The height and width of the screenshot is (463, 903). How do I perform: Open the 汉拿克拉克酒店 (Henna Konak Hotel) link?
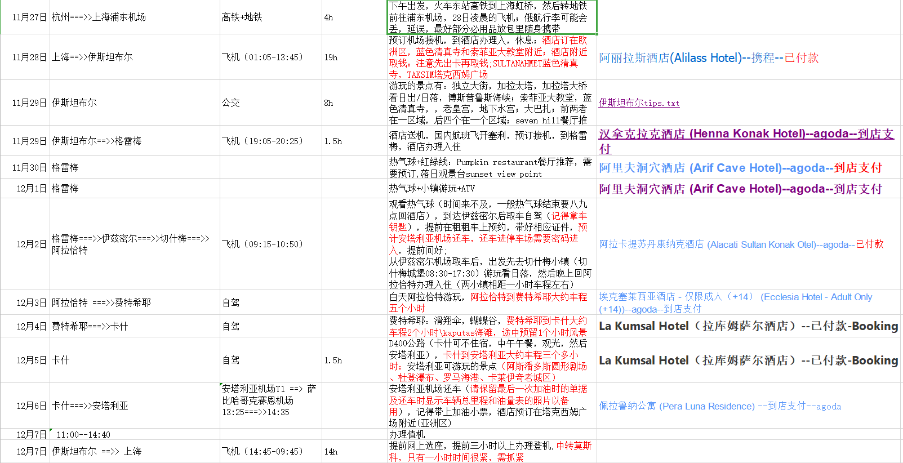pos(746,141)
